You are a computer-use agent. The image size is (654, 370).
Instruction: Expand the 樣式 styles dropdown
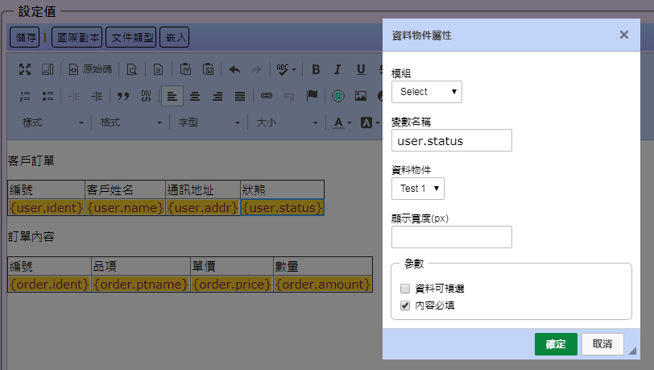pos(52,123)
